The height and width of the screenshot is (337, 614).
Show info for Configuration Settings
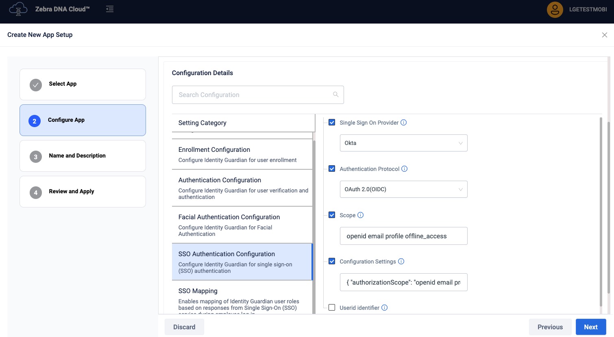point(401,261)
